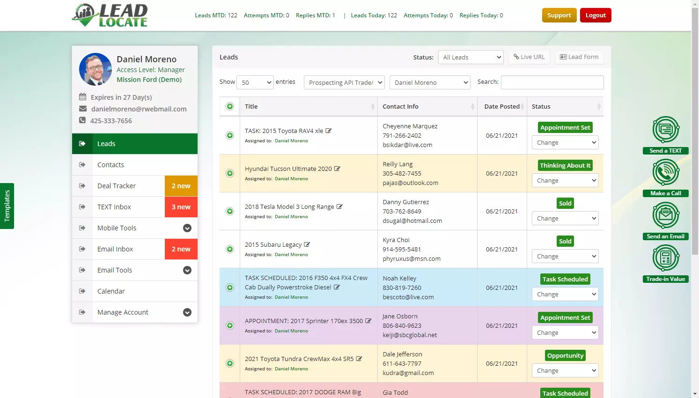Open Change status dropdown for Dale Jefferson
The image size is (699, 398).
[x=565, y=370]
